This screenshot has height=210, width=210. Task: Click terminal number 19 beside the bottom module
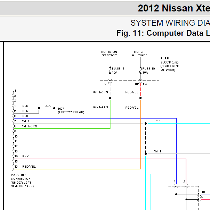(x=203, y=192)
